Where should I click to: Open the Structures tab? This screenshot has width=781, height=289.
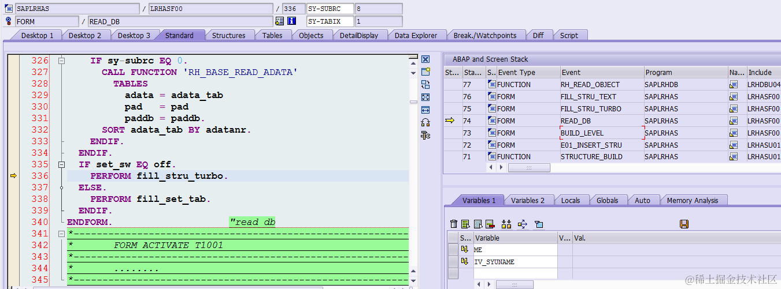[228, 36]
